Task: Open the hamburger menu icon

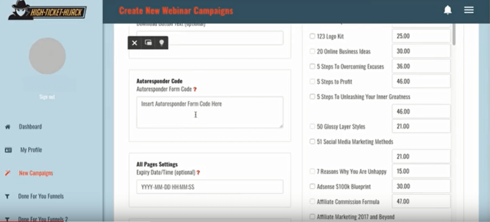Action: pyautogui.click(x=469, y=10)
